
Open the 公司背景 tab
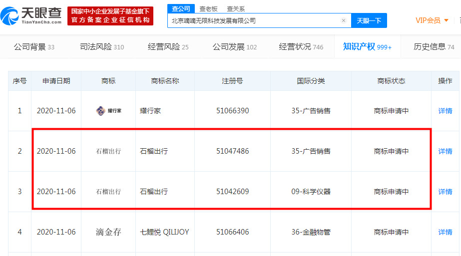34,47
